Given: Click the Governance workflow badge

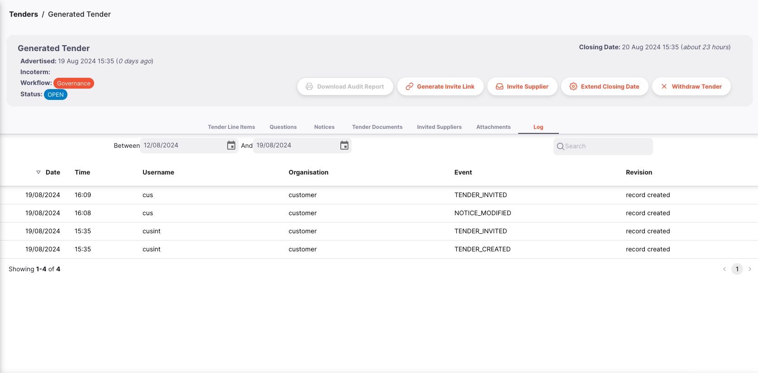Looking at the screenshot, I should point(74,83).
